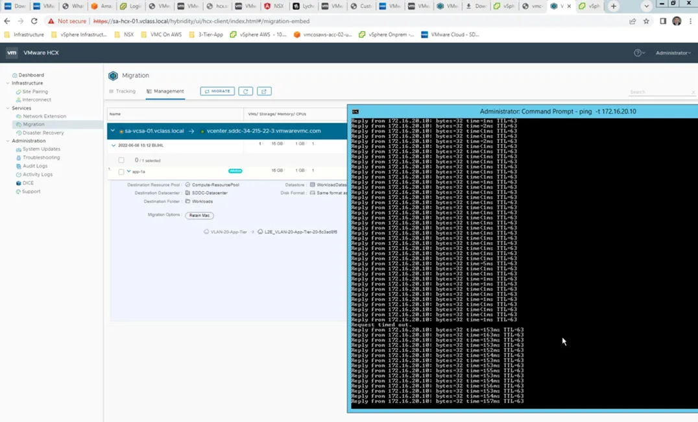
Task: Click the open-in-new-window icon button
Action: point(264,92)
